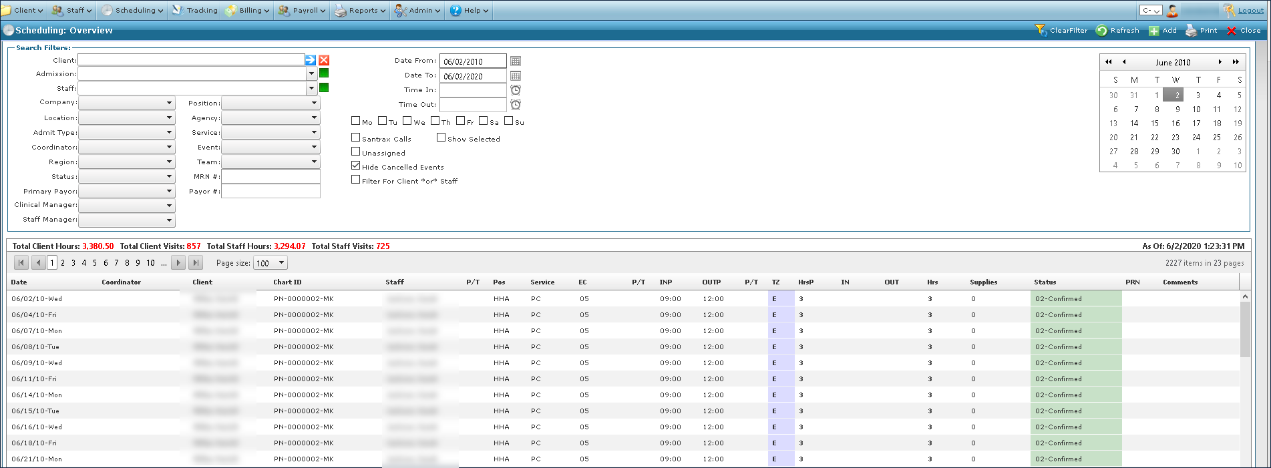Screen dimensions: 1271x468
Task: Open the Date From calendar picker icon
Action: click(x=516, y=61)
